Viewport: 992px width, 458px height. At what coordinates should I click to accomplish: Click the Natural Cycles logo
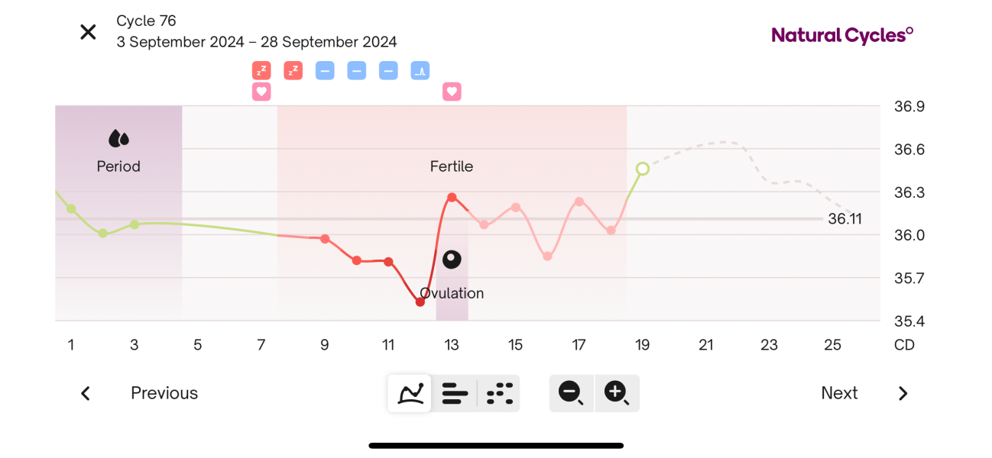841,34
